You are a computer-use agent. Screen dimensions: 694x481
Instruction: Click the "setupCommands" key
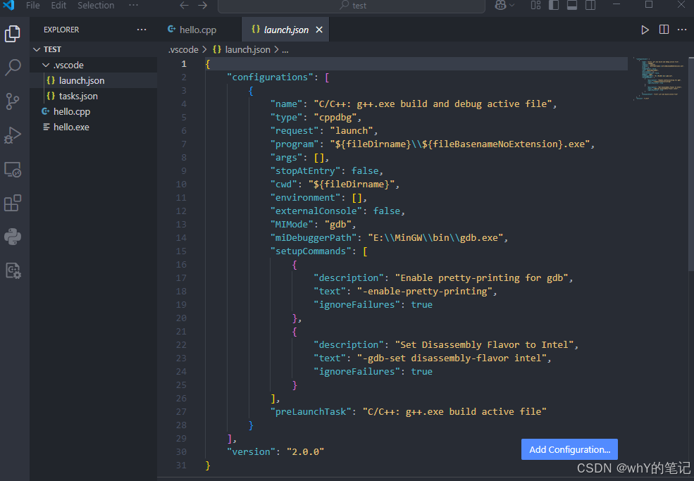point(311,251)
